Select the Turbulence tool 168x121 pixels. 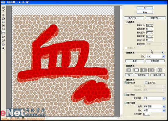click(x=3, y=33)
